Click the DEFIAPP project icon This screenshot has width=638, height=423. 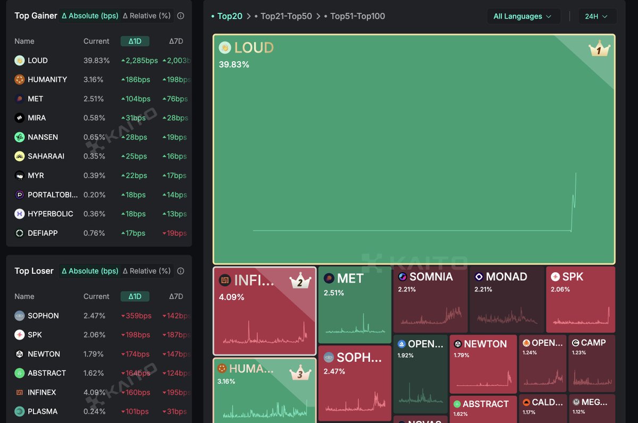point(20,233)
